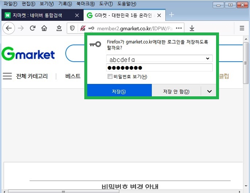This screenshot has width=250, height=193.
Task: Switch to the 지마켓 네이버 통합검색 tab
Action: pos(42,15)
